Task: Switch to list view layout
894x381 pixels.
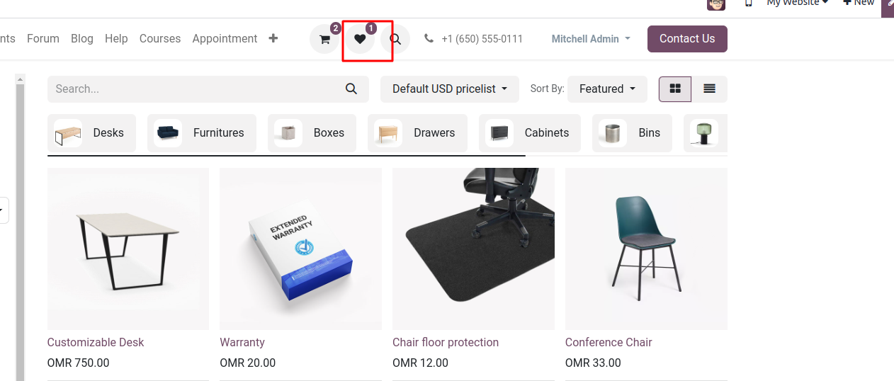Action: 709,89
